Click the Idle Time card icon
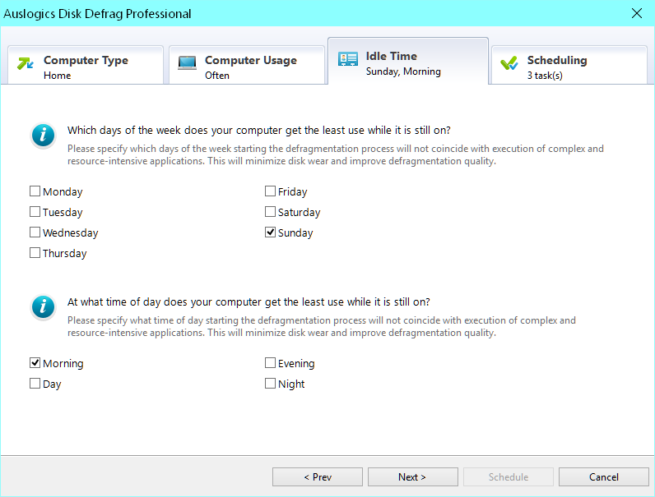The image size is (655, 497). (x=347, y=59)
